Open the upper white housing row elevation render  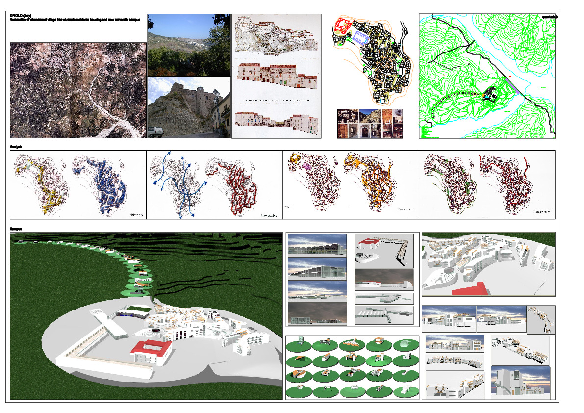[455, 343]
